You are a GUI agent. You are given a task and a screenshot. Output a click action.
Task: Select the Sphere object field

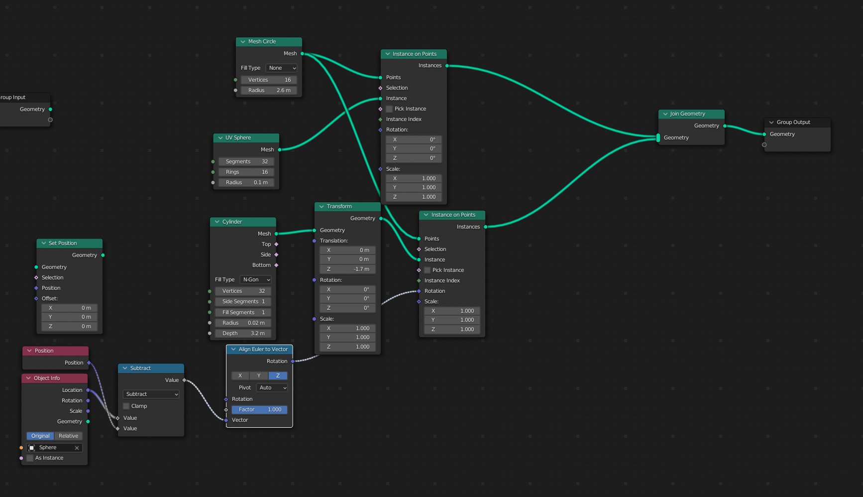pyautogui.click(x=54, y=448)
